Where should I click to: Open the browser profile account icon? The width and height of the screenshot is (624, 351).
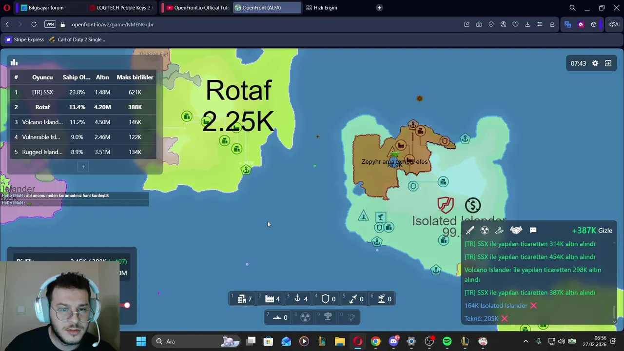click(x=552, y=24)
